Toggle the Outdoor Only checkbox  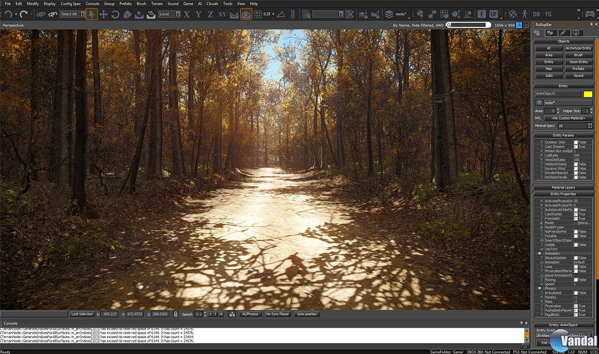click(576, 142)
